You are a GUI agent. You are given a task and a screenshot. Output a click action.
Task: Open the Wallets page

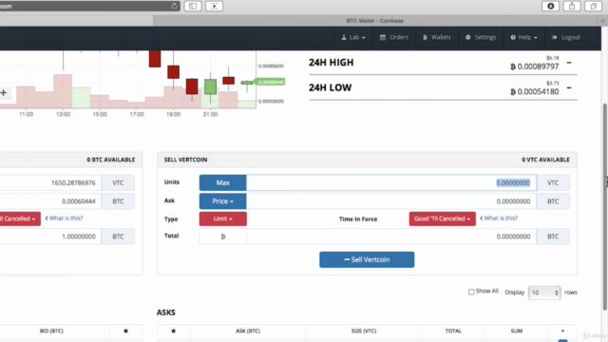[437, 37]
